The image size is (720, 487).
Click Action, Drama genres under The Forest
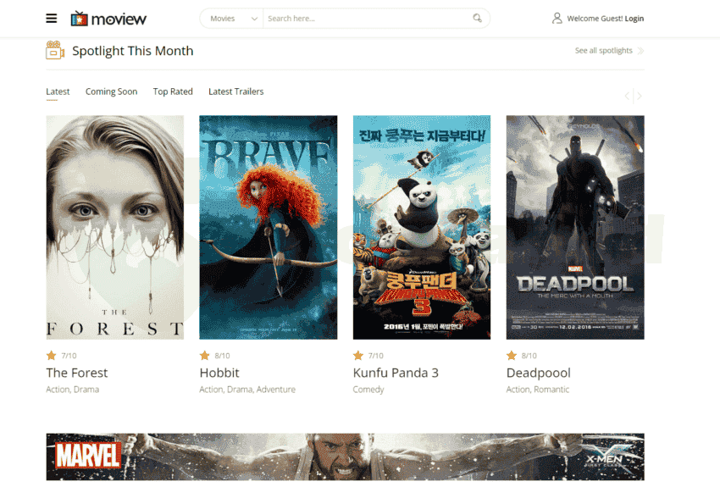coord(73,390)
